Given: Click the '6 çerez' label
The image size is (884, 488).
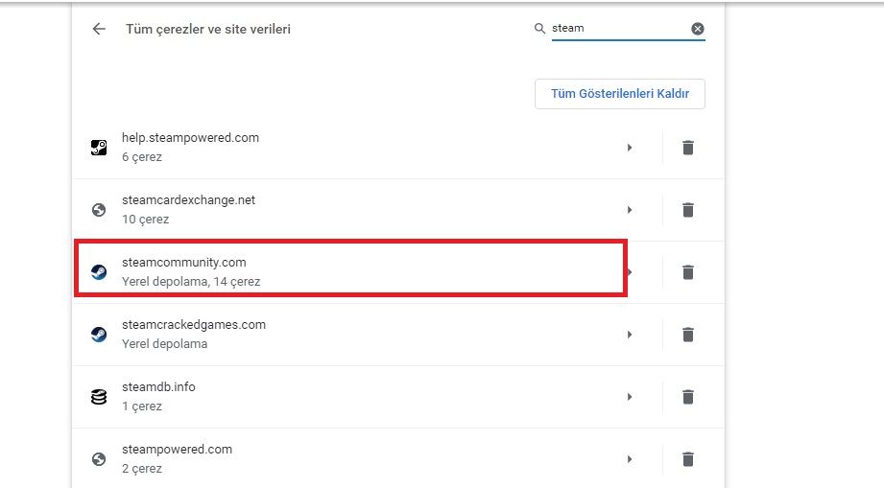Looking at the screenshot, I should pos(142,157).
